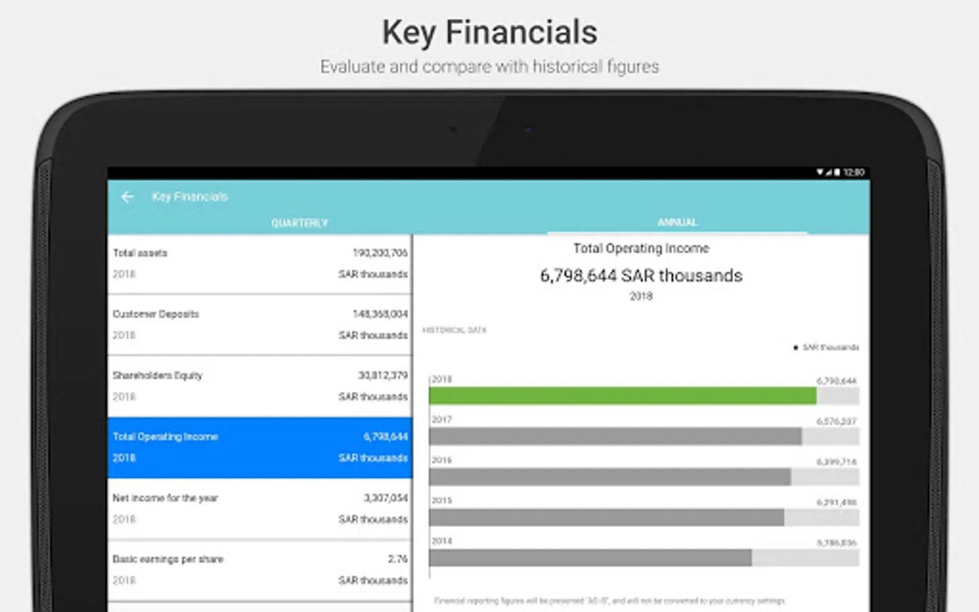Viewport: 979px width, 612px height.
Task: Click the 190,200,706 total assets value
Action: click(x=380, y=252)
